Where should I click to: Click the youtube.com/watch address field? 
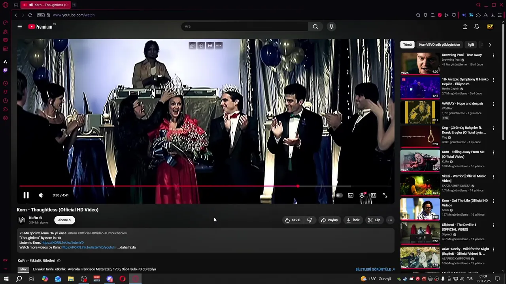pyautogui.click(x=74, y=15)
